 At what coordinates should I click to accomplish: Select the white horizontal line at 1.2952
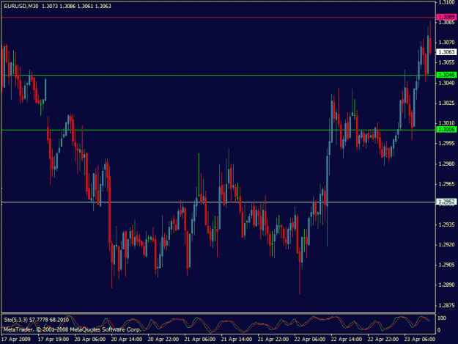(218, 202)
